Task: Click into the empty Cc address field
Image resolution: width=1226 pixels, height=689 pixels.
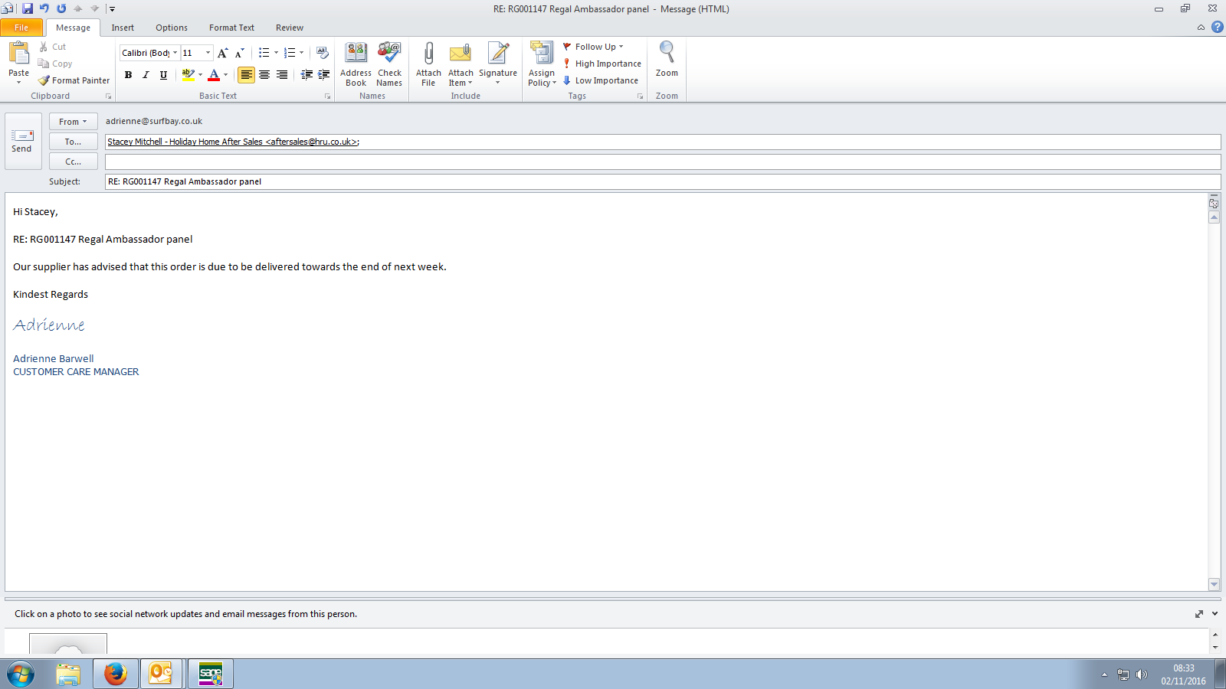Action: pos(663,162)
